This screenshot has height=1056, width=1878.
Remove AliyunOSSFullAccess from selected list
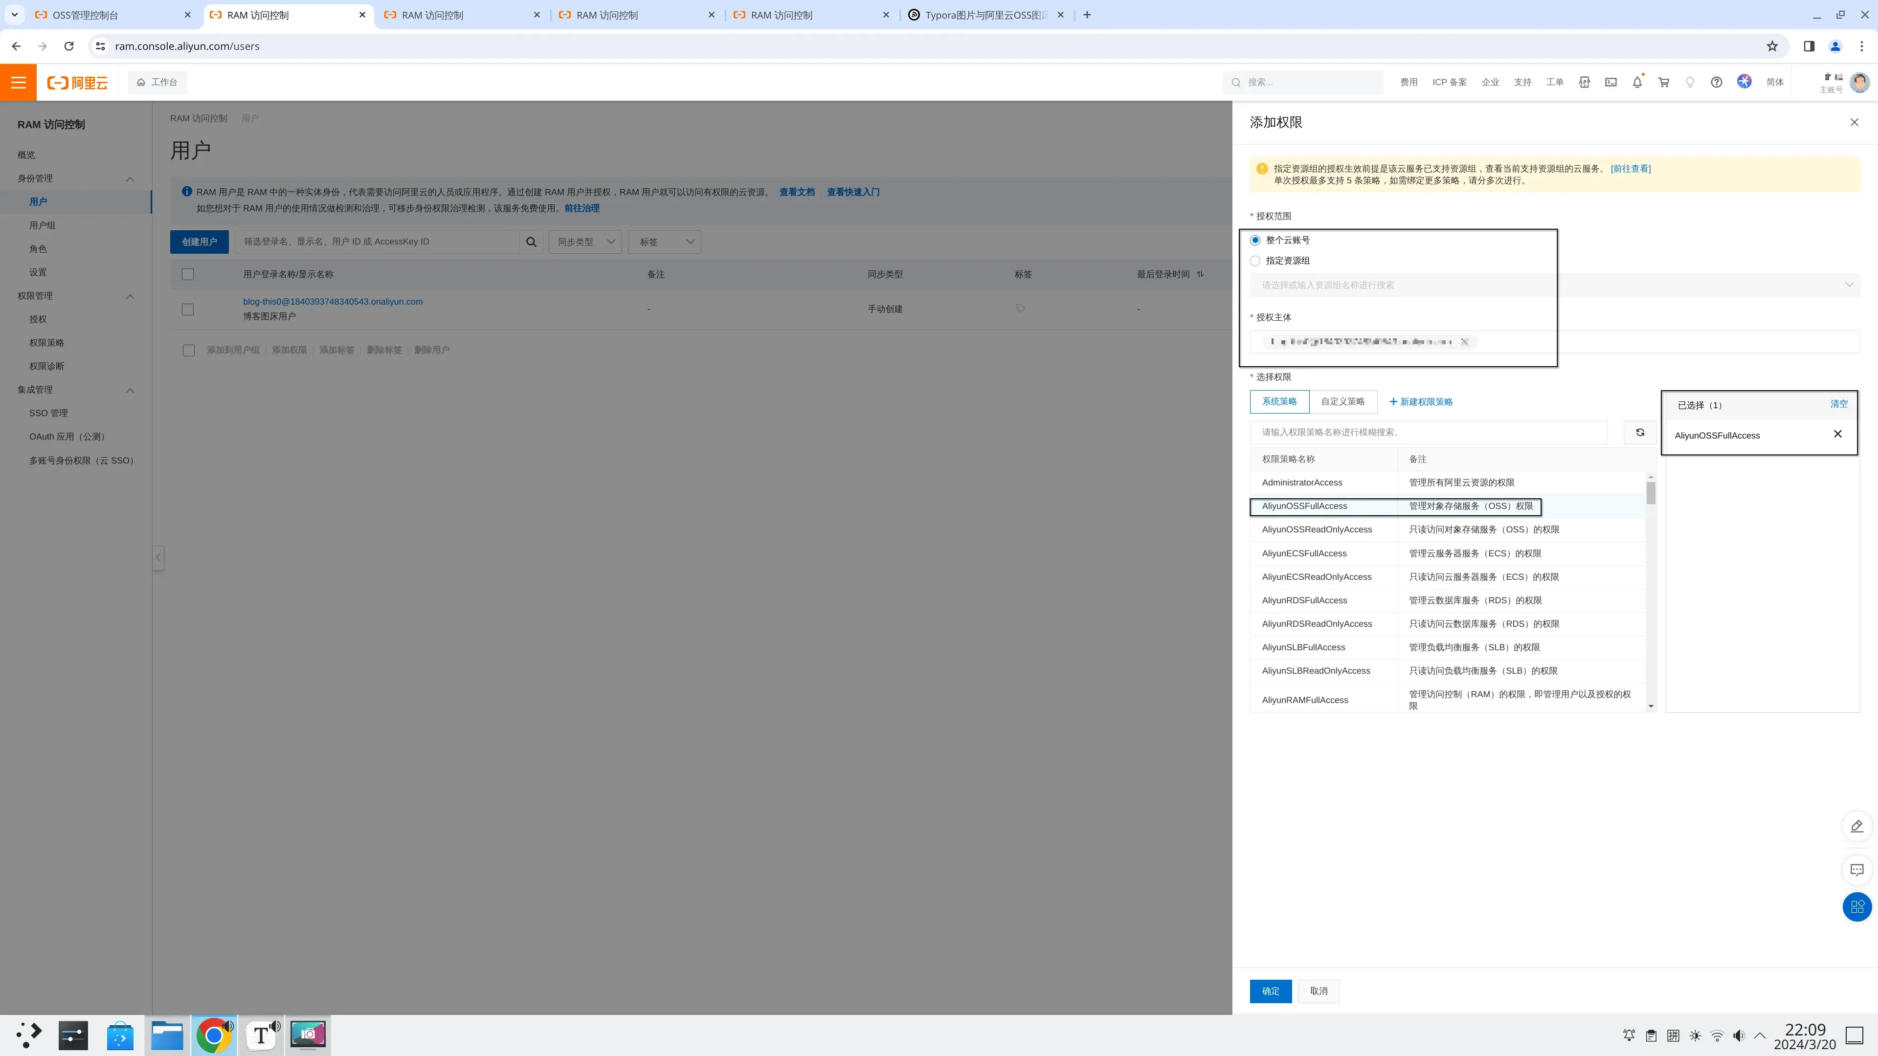[1837, 434]
